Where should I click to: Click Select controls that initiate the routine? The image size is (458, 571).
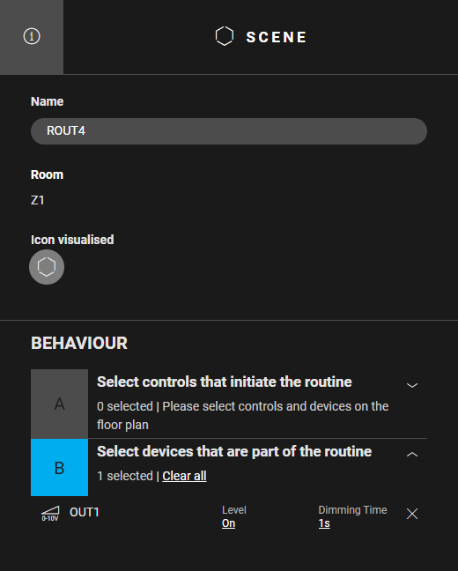(225, 382)
